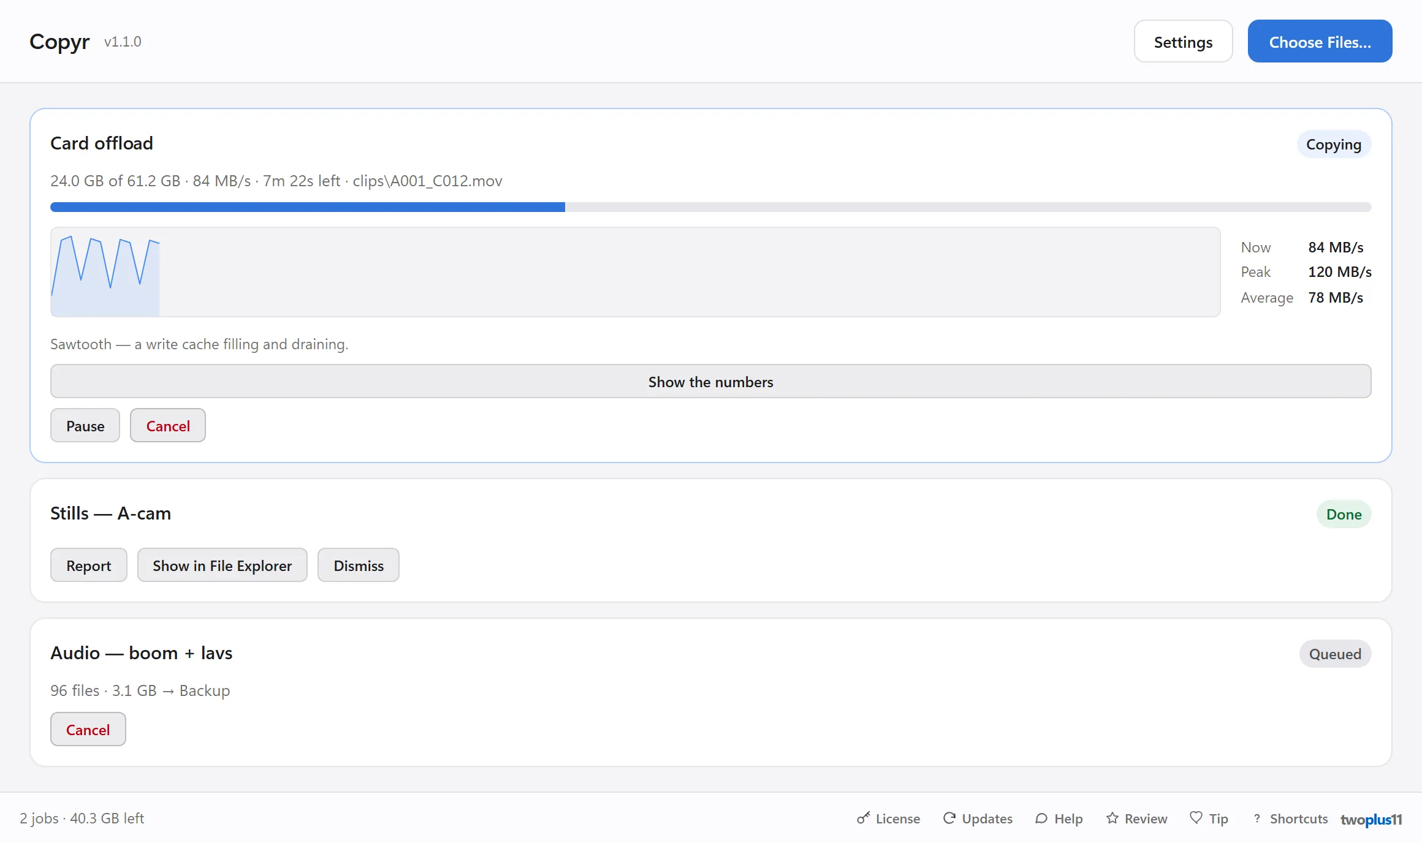The width and height of the screenshot is (1422, 843).
Task: Click the Card offload title
Action: 102,143
